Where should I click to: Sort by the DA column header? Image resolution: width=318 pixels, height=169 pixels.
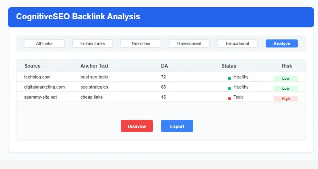click(x=165, y=66)
